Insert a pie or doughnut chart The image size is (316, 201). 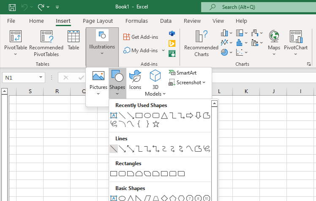click(x=226, y=52)
